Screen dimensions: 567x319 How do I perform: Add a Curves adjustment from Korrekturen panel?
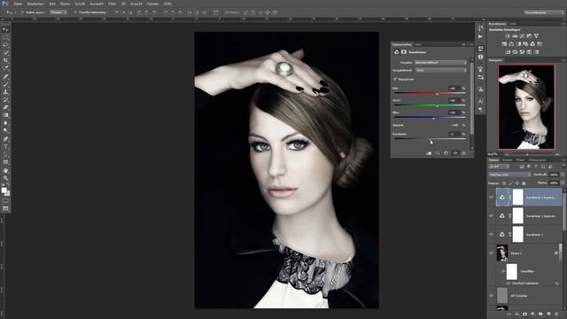tap(522, 36)
